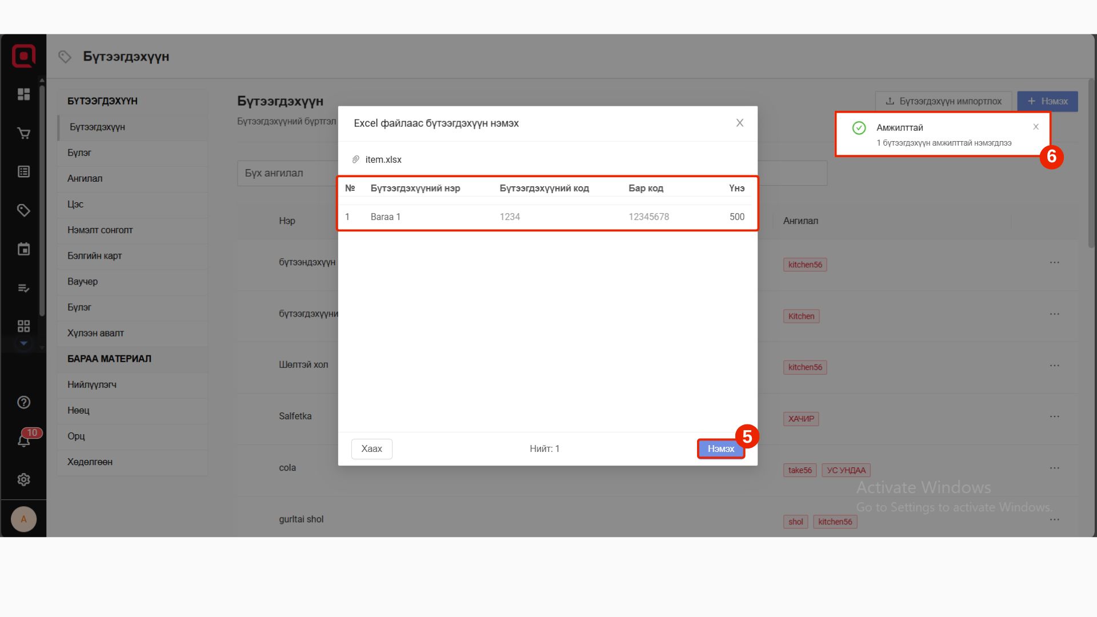The width and height of the screenshot is (1097, 617).
Task: Click the list report sidebar icon
Action: pos(23,171)
